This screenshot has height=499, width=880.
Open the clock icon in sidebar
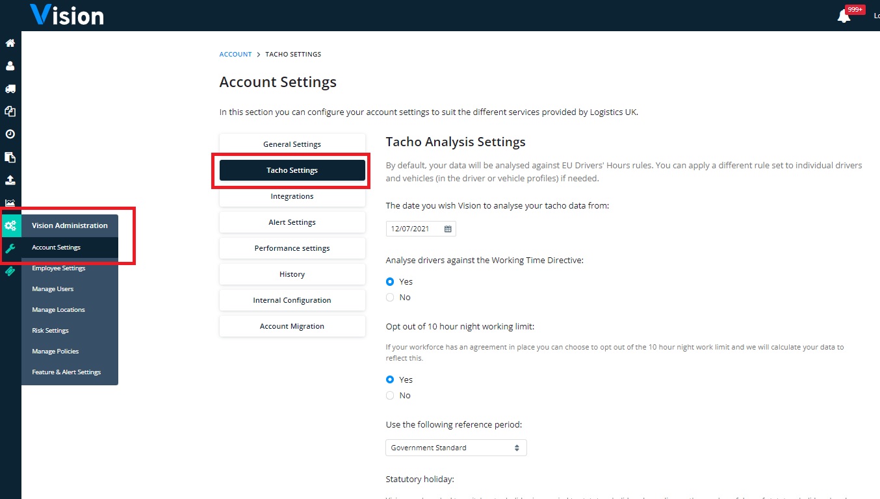coord(10,134)
